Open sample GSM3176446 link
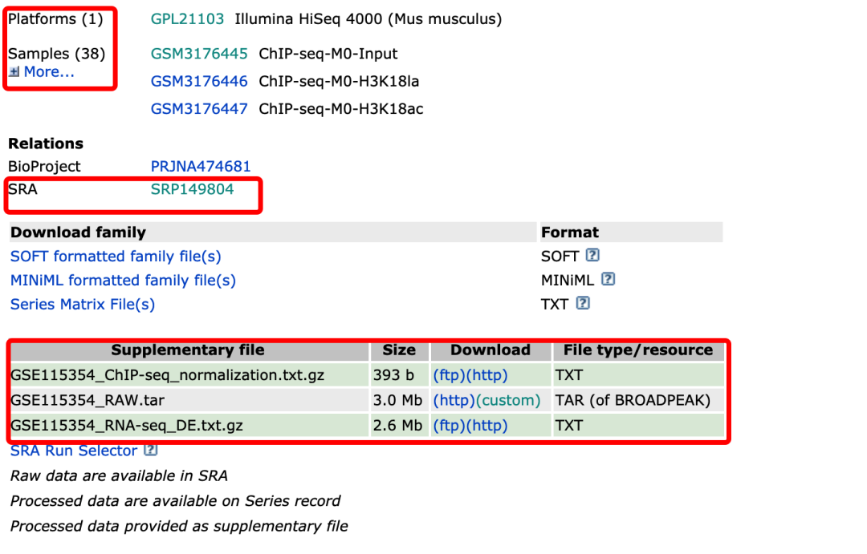 (199, 81)
